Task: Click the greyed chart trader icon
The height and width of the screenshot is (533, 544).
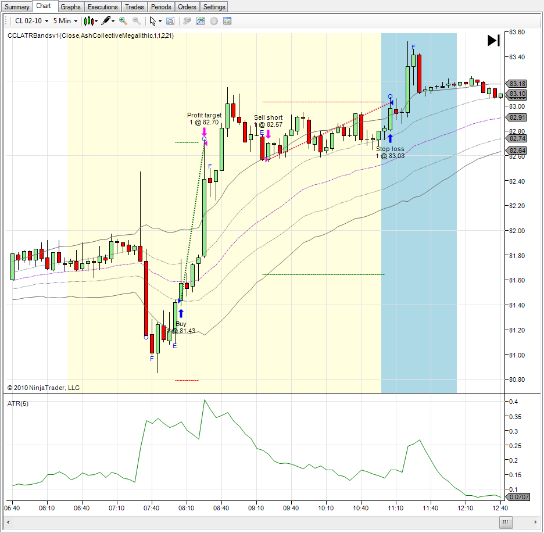Action: (x=187, y=21)
